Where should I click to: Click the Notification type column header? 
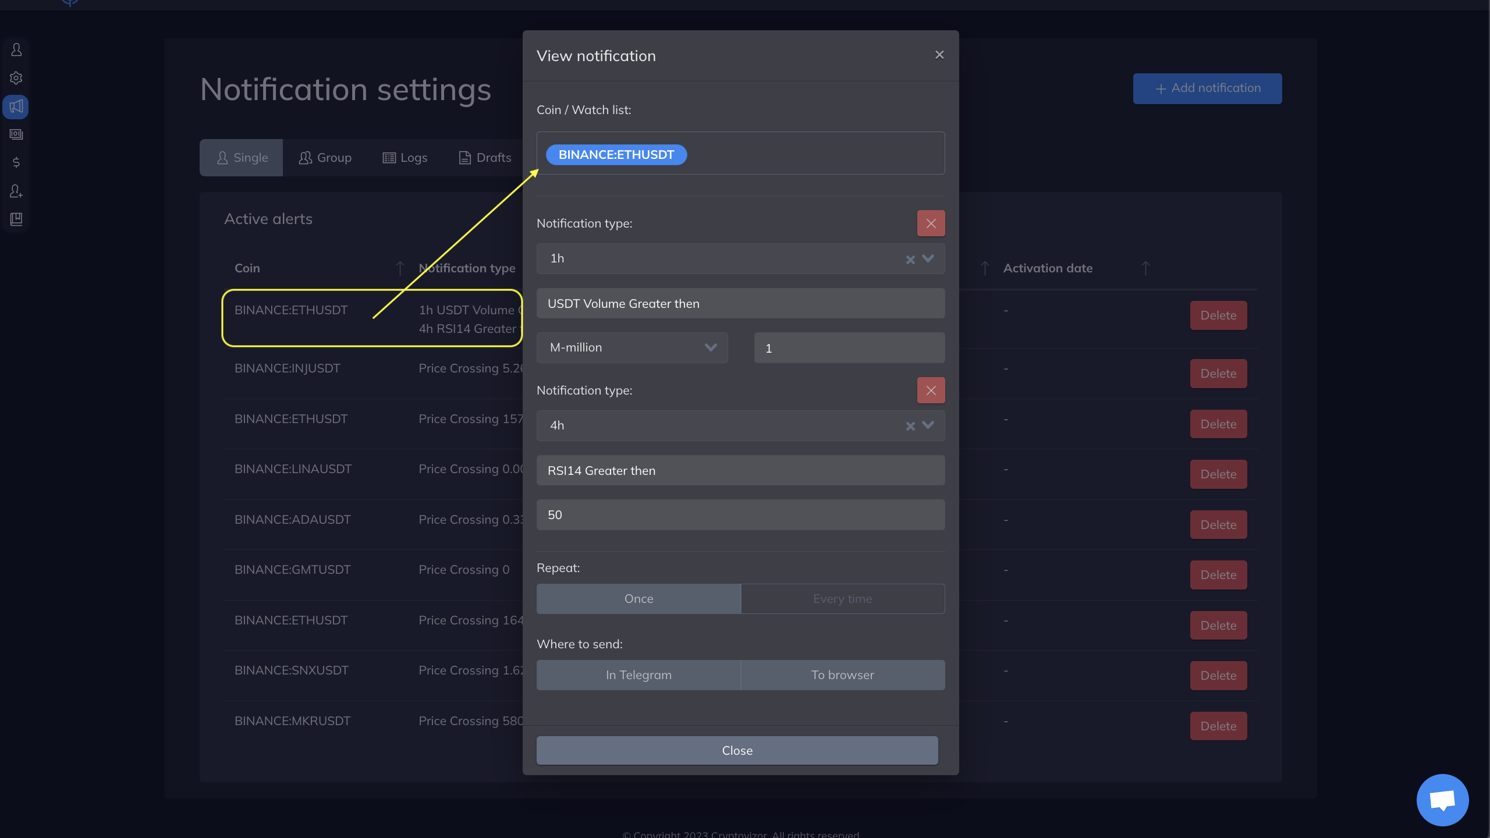(467, 268)
